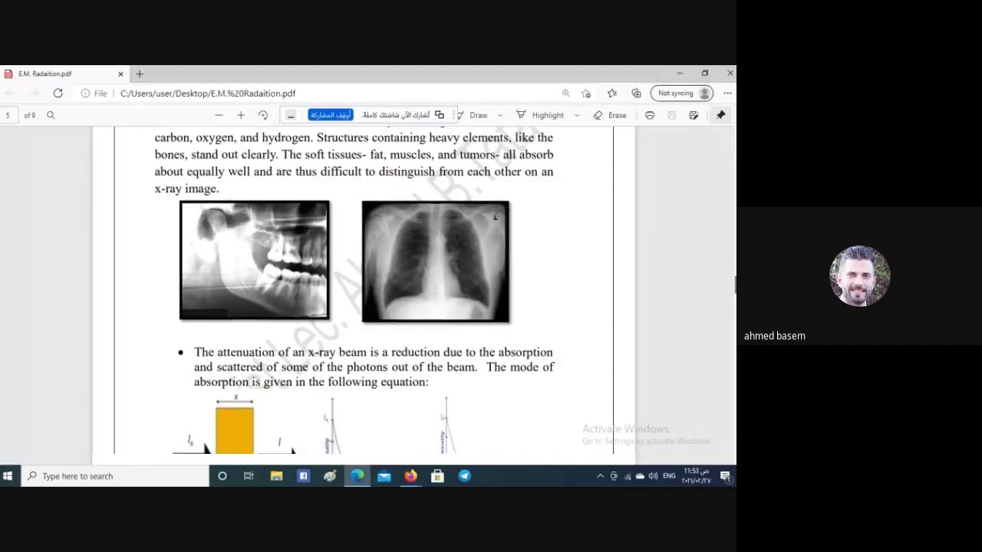Open Collections in Edge

tap(636, 94)
